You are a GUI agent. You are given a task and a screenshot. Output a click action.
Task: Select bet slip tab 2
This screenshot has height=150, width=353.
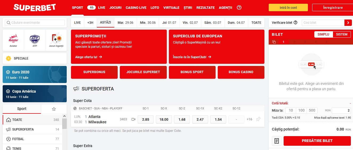click(294, 42)
